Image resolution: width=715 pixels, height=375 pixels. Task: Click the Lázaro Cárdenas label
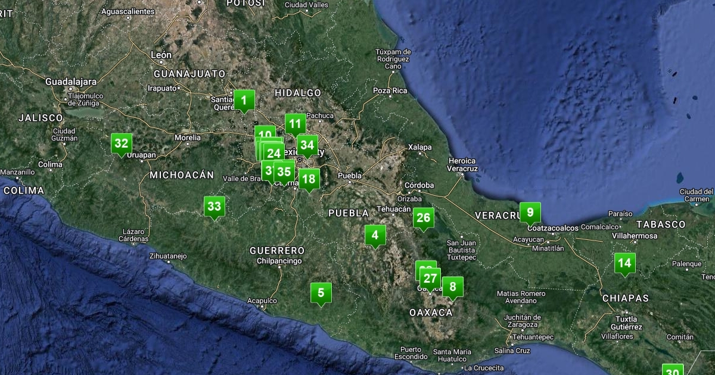click(x=134, y=235)
